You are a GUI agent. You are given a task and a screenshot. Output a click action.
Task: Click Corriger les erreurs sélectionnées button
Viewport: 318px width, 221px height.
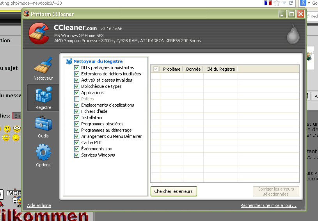click(x=276, y=191)
